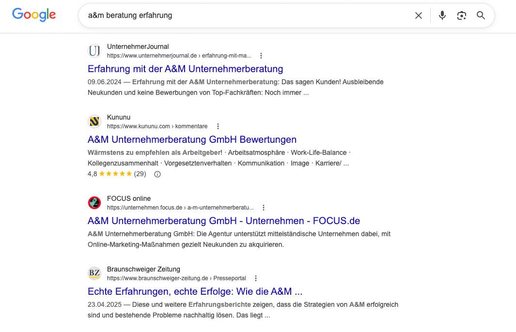Image resolution: width=516 pixels, height=332 pixels.
Task: Click the Kununu favicon
Action: pyautogui.click(x=94, y=121)
